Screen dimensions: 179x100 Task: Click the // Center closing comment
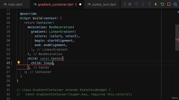click(41, 67)
